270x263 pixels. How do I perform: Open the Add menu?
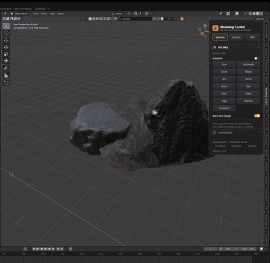tap(52, 13)
